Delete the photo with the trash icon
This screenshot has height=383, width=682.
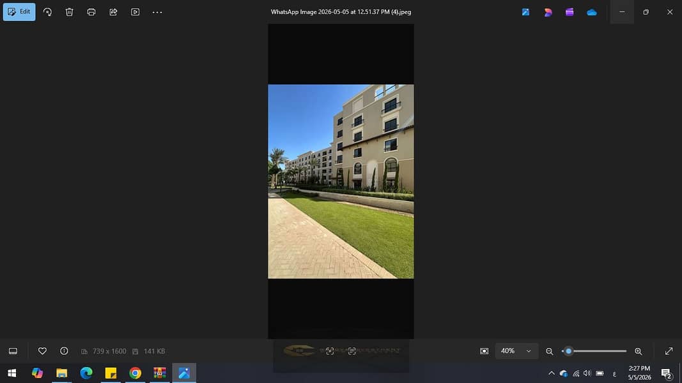point(69,12)
